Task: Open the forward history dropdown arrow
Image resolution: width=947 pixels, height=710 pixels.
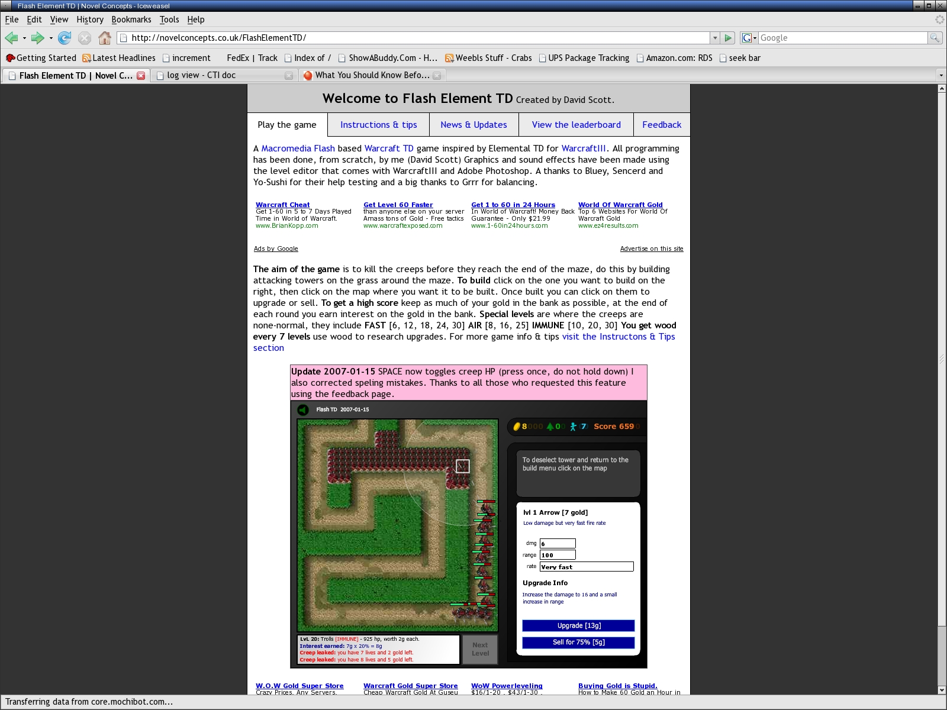Action: [51, 38]
